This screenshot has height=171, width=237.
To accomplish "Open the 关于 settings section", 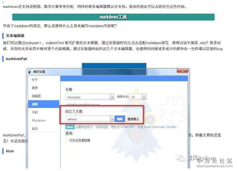I will tap(35, 80).
